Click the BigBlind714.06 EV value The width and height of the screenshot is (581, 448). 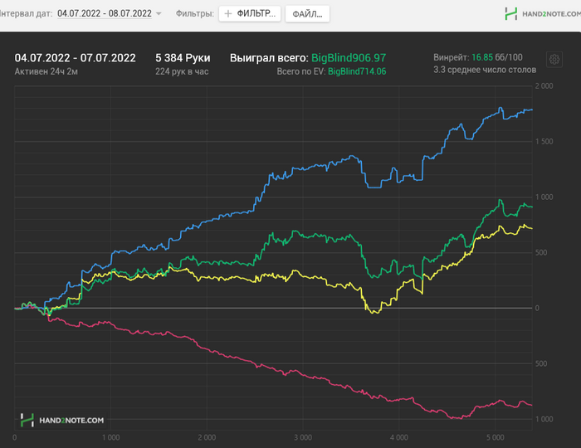357,71
